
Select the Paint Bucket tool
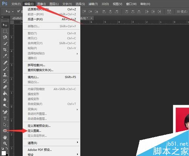[5, 93]
